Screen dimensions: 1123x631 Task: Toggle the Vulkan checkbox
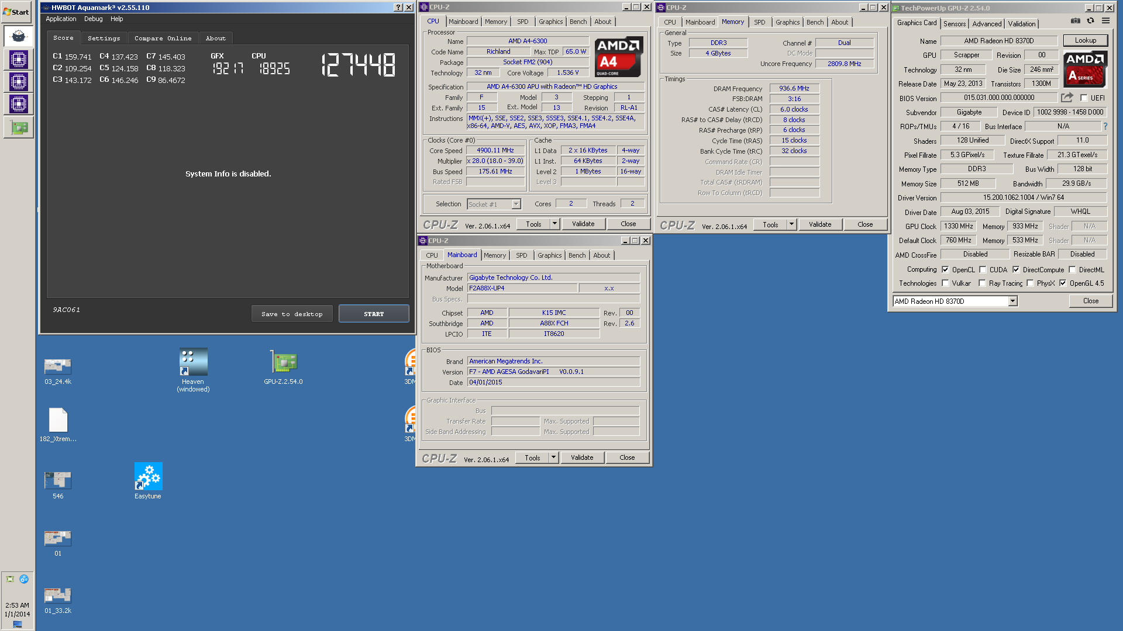coord(945,283)
